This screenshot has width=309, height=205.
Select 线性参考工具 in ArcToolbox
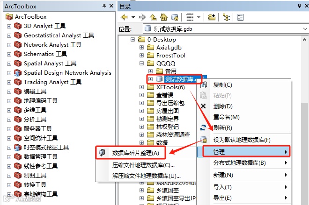[41, 166]
